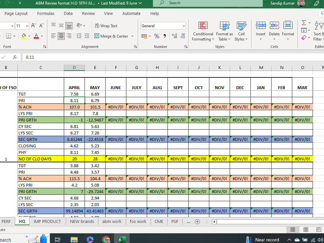Click Sandip Kumar account name

click(x=283, y=3)
